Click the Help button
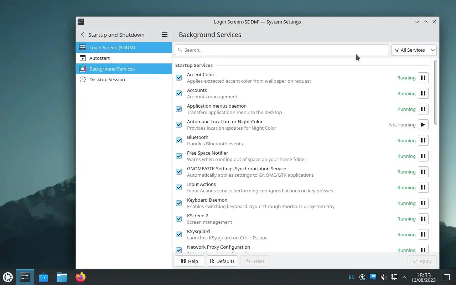The width and height of the screenshot is (456, 285). [189, 261]
